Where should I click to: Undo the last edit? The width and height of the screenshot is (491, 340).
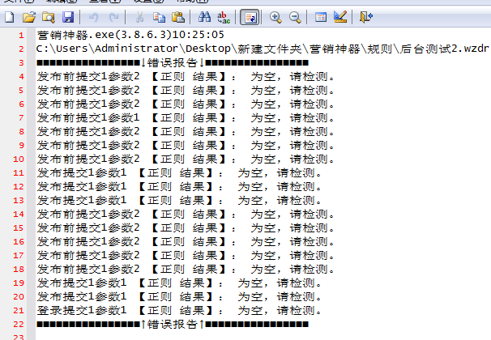tap(93, 17)
